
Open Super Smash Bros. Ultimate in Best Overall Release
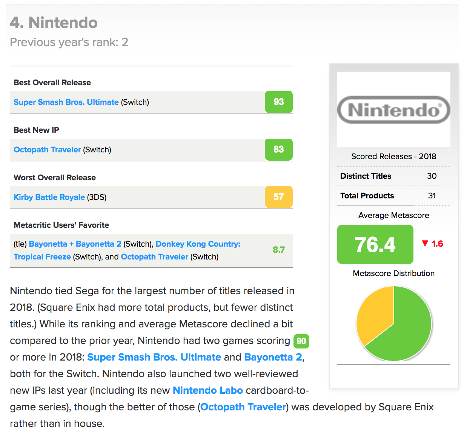[x=66, y=102]
